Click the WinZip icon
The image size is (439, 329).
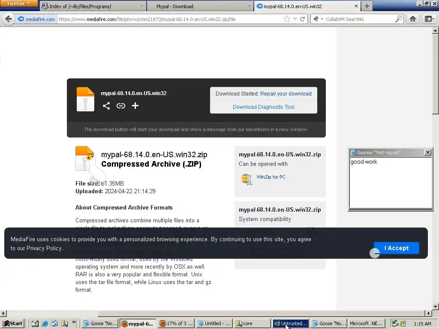point(247,179)
